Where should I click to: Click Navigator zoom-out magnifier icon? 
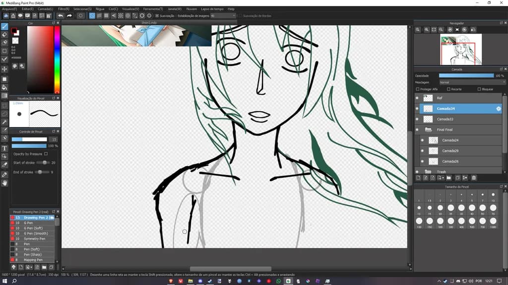click(x=441, y=29)
